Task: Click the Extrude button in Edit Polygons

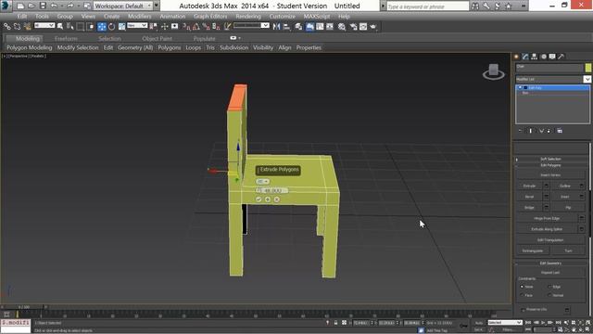Action: [529, 186]
